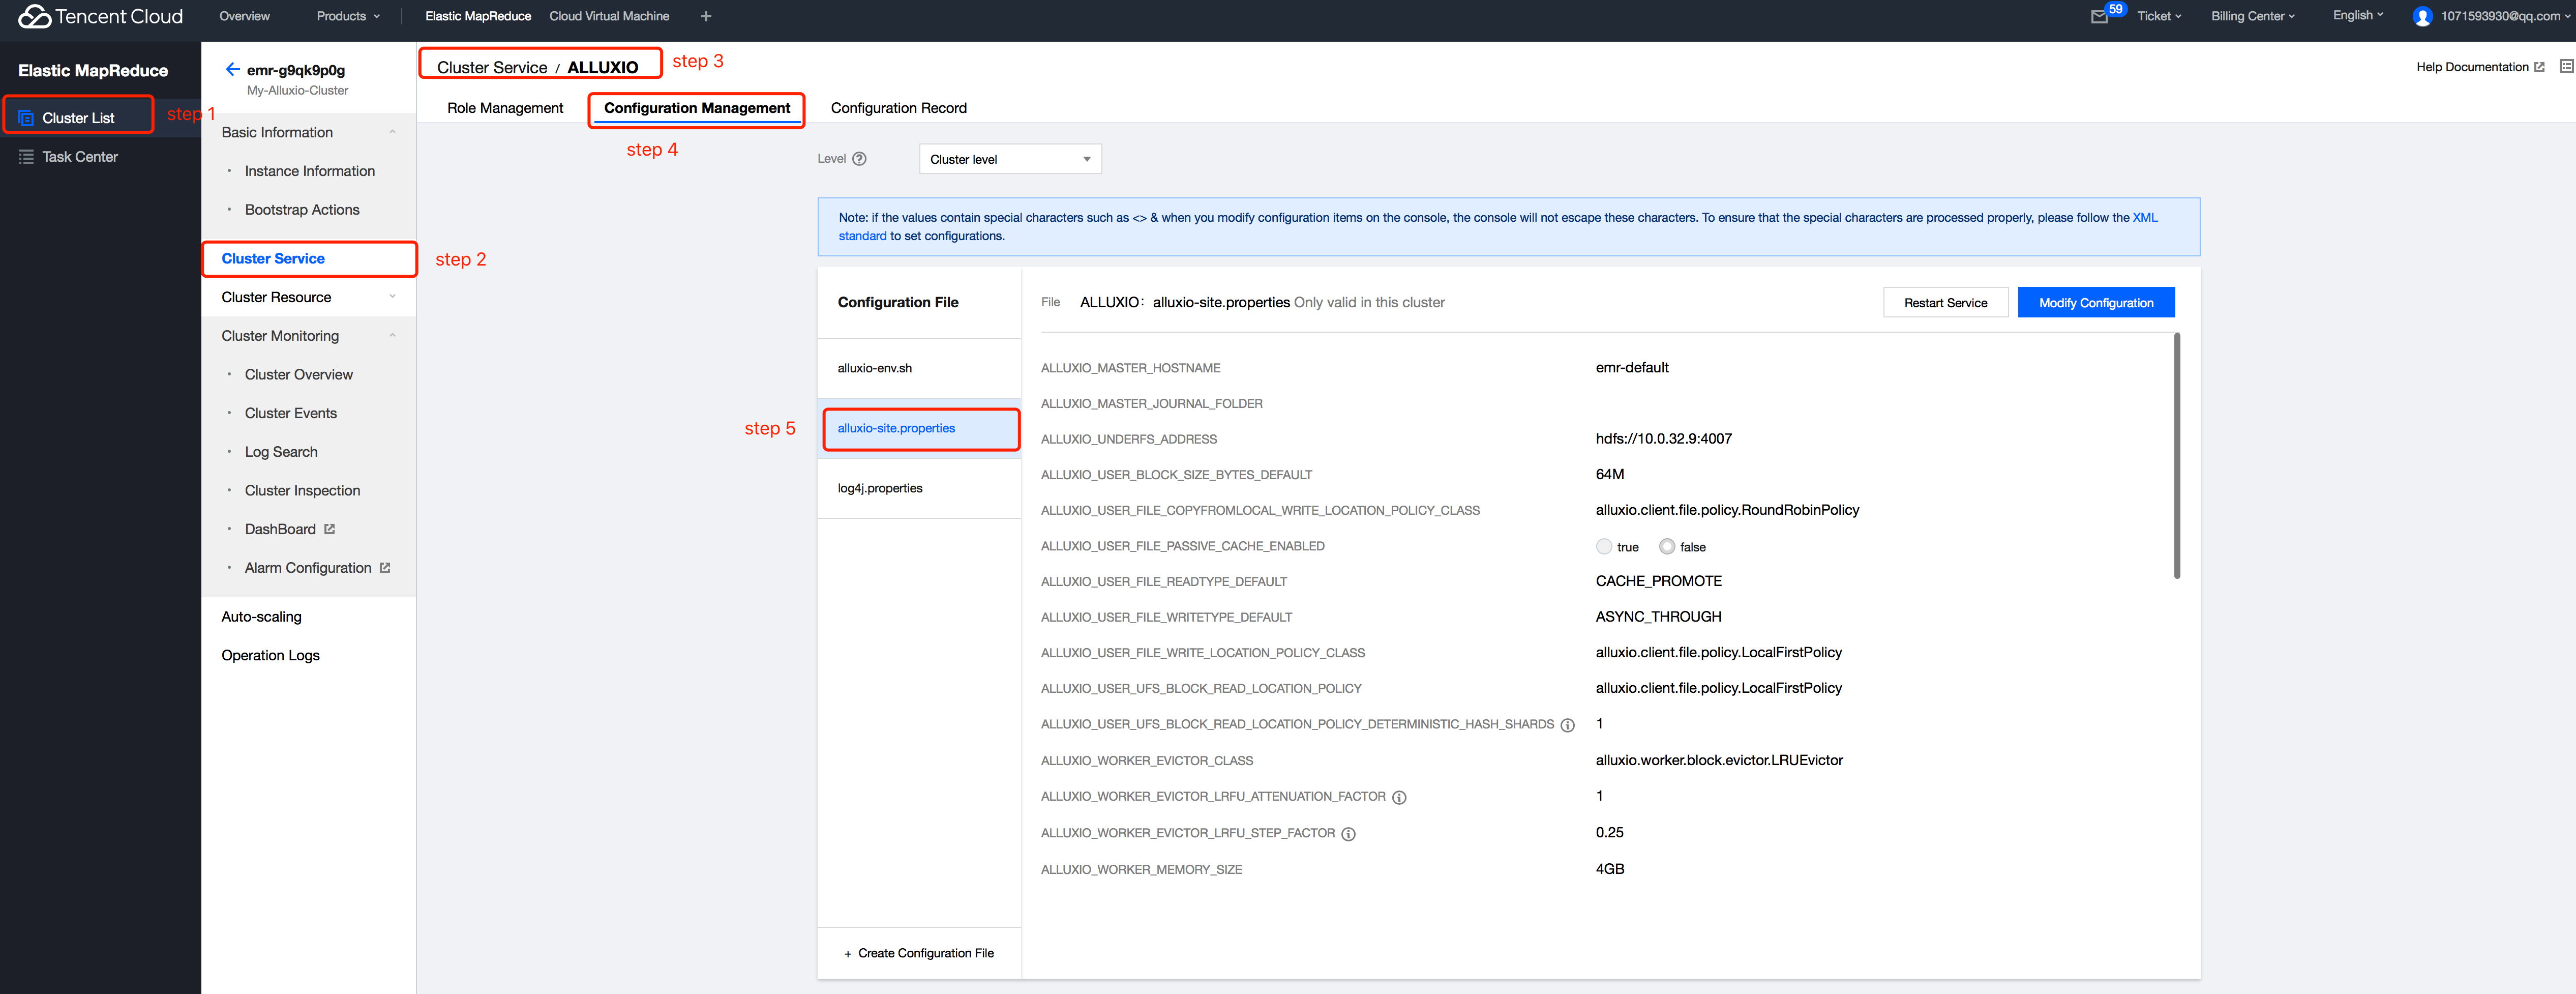Click the ASYNC_THROUGH value
This screenshot has height=994, width=2576.
coord(1658,617)
